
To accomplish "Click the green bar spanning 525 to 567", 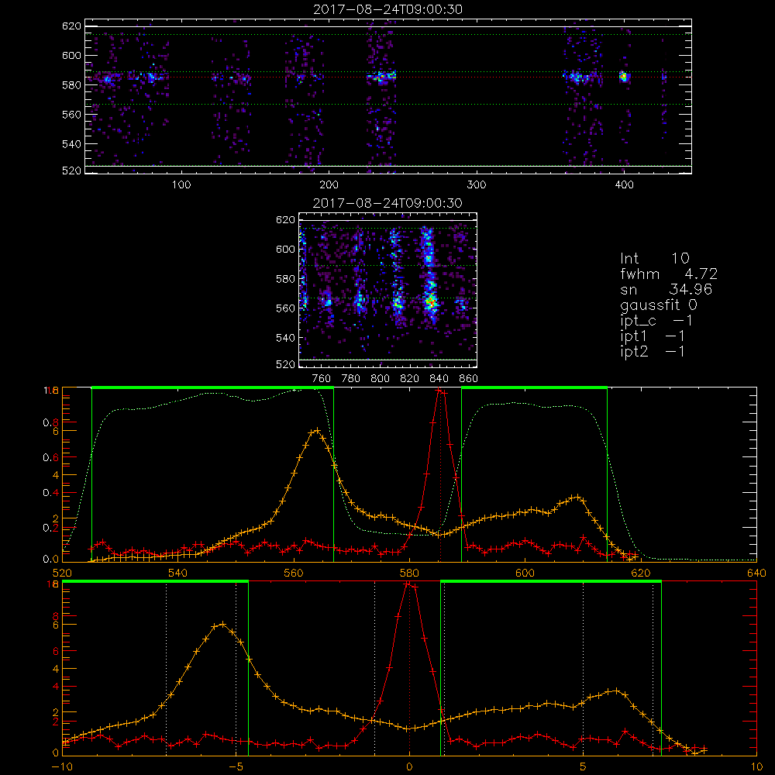I will pos(212,387).
